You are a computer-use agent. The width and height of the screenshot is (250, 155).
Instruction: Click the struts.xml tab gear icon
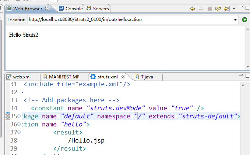click(93, 77)
